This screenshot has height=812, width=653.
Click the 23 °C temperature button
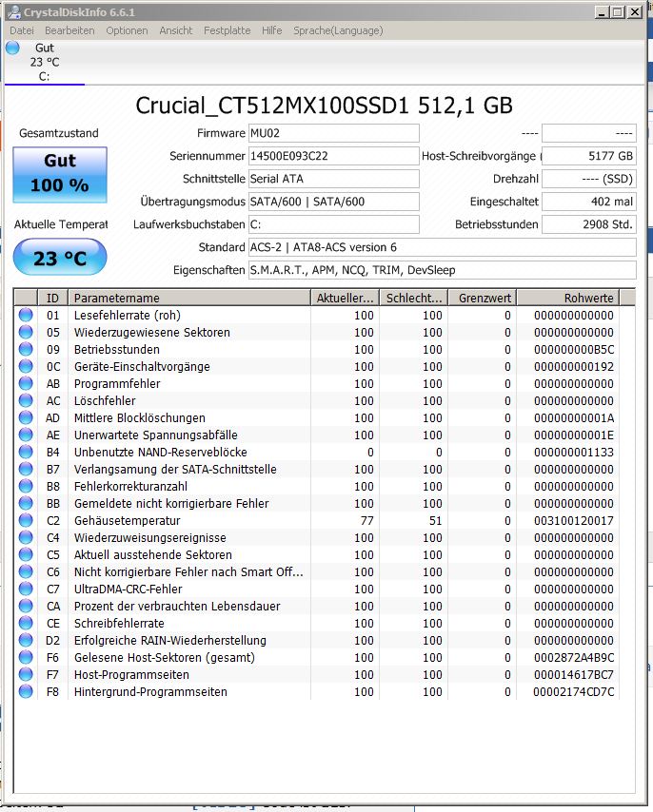(60, 258)
